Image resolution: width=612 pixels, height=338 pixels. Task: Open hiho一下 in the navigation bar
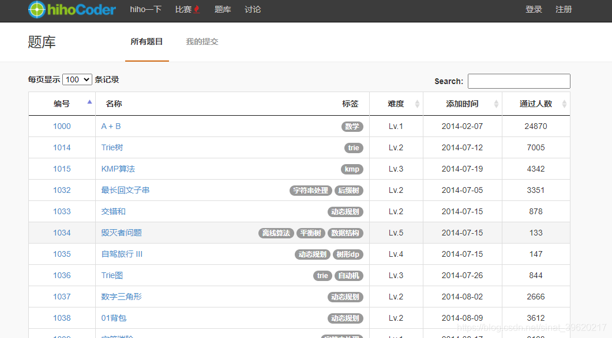(x=145, y=9)
